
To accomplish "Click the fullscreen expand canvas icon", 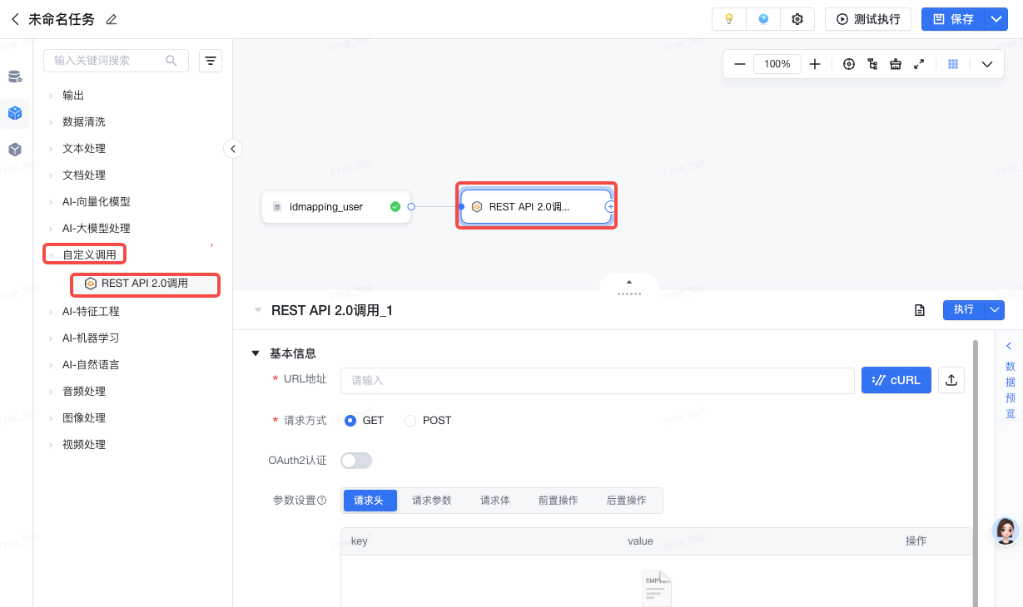I will click(x=919, y=64).
